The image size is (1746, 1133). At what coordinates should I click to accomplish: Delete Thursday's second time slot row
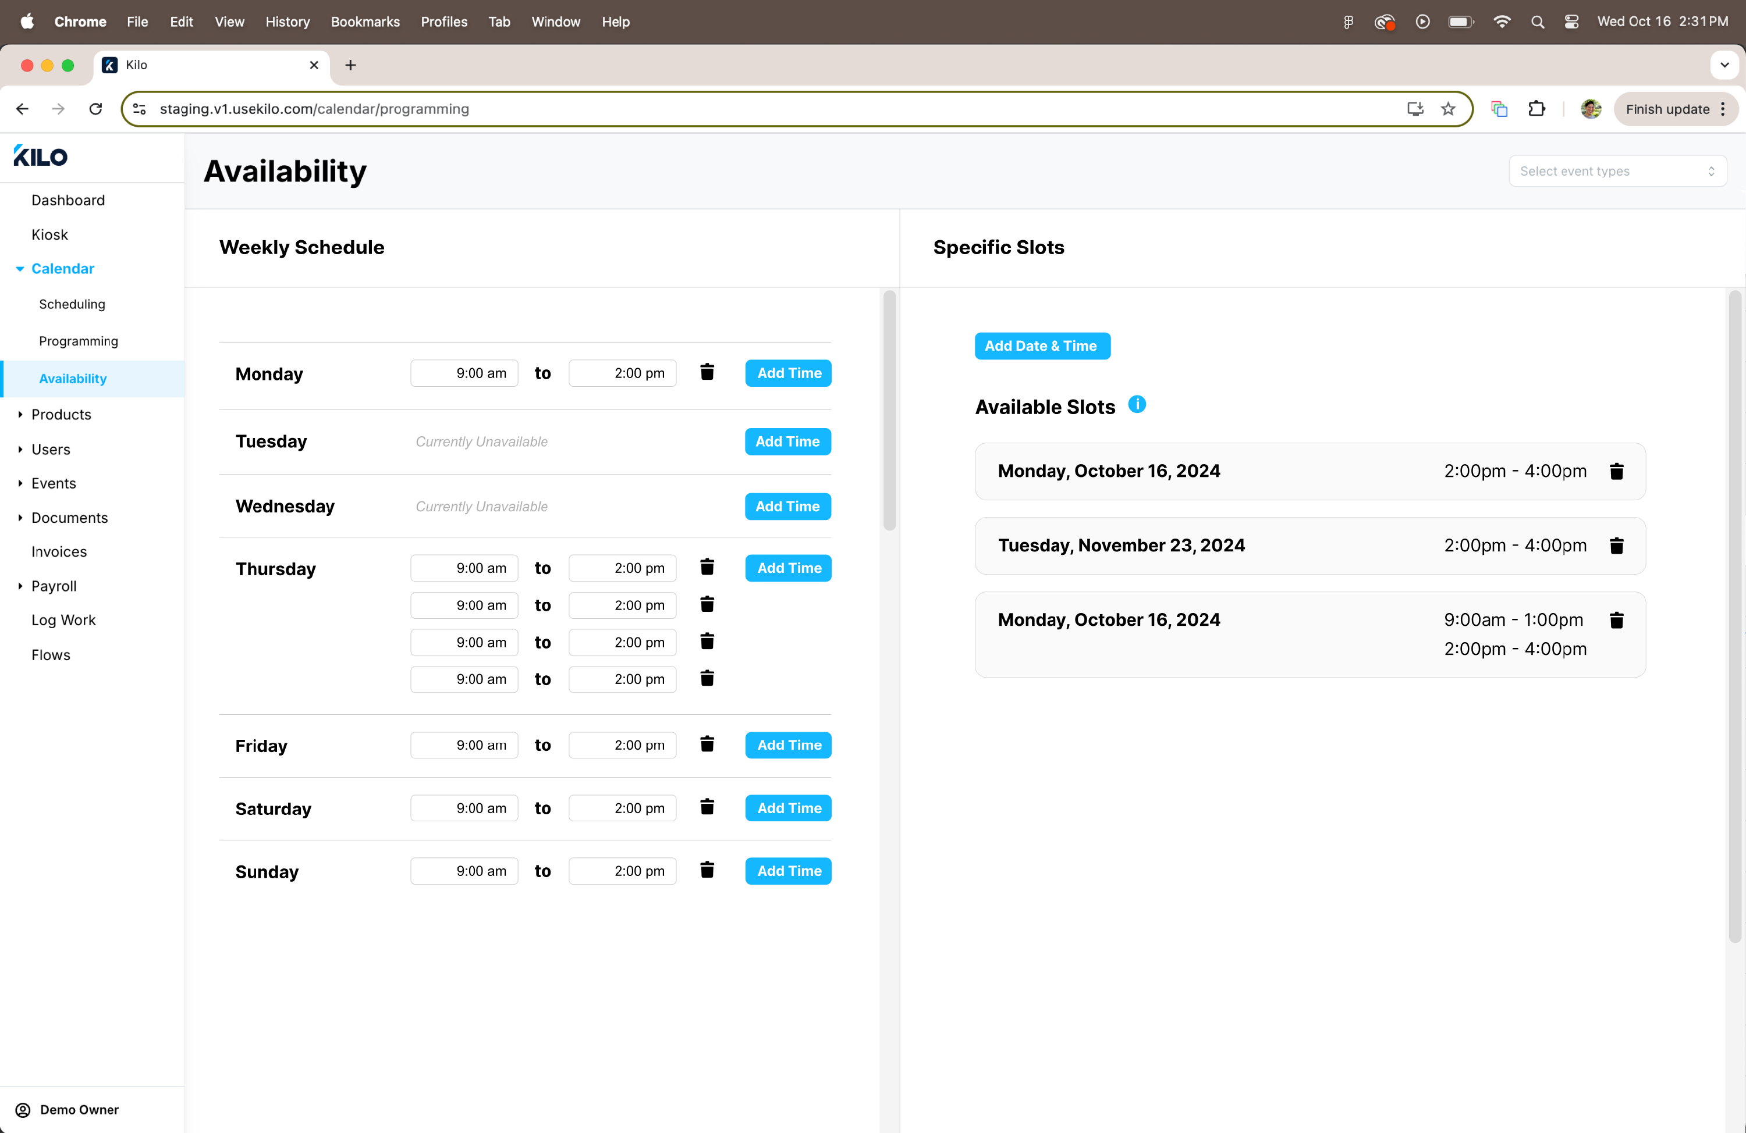707,605
